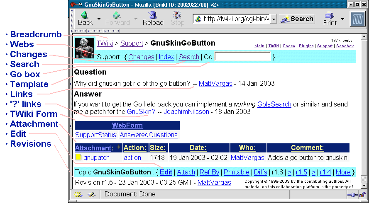Expand the URL bar history dropdown
Screen dimensions: 369x203
click(x=274, y=19)
